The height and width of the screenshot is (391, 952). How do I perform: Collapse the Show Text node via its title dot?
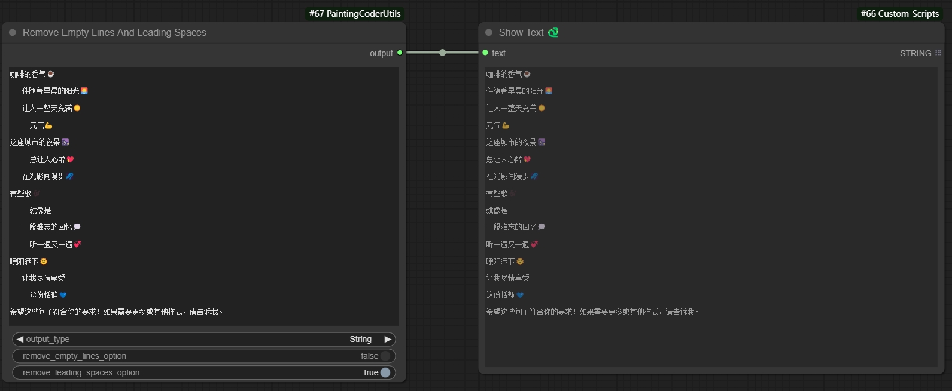click(x=489, y=33)
